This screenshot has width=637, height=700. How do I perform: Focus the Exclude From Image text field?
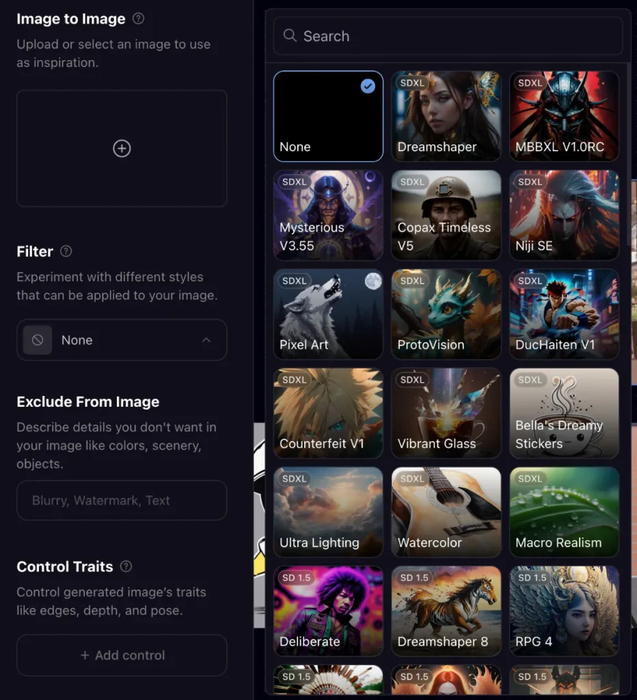pos(122,500)
